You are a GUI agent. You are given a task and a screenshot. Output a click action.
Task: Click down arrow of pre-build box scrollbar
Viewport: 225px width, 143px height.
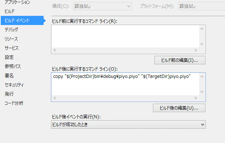click(x=202, y=44)
